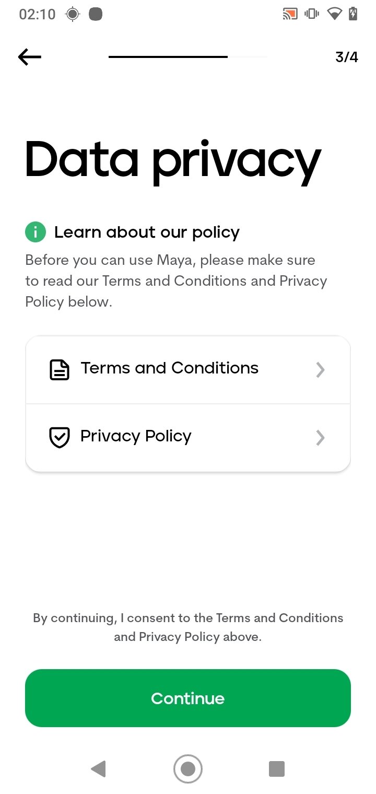The height and width of the screenshot is (794, 376).
Task: Tap the consent text above Continue
Action: pyautogui.click(x=188, y=627)
